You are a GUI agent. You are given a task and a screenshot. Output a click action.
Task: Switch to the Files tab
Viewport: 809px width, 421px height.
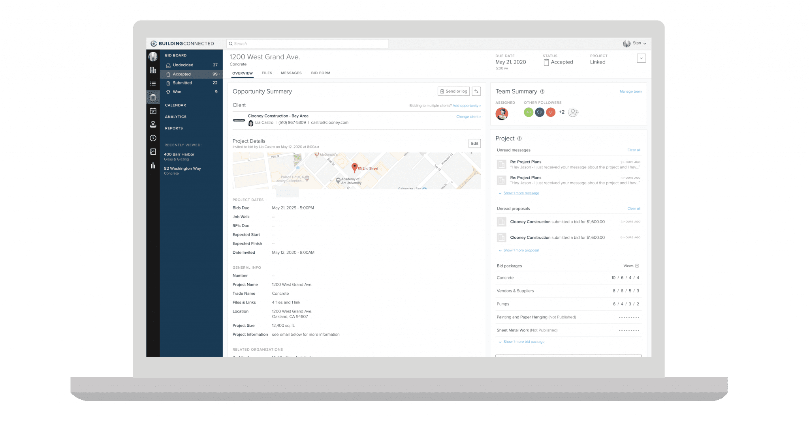[267, 73]
